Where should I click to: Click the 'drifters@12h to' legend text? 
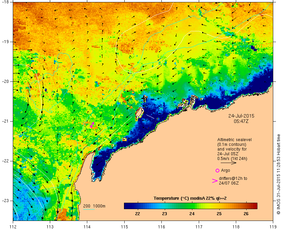tap(233, 178)
